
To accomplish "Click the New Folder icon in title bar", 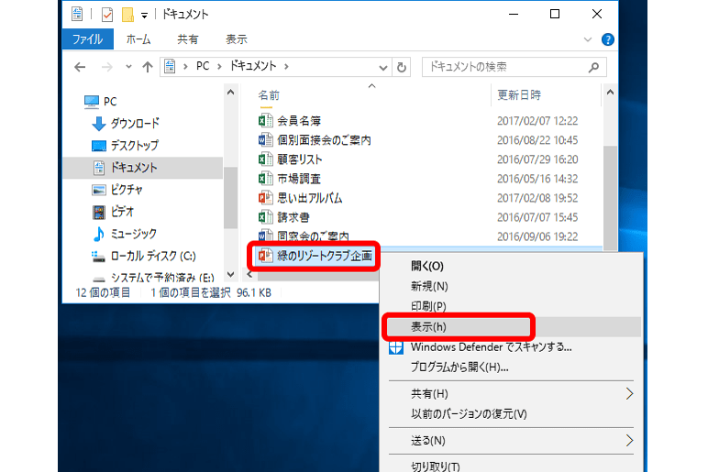I will 127,15.
